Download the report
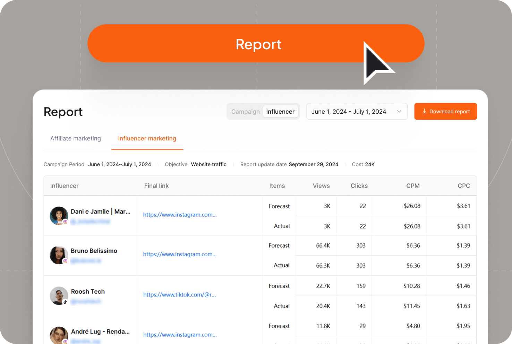 tap(446, 111)
